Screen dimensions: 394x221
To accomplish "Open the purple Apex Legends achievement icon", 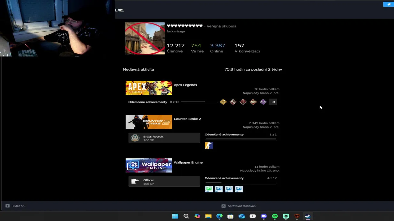I will pyautogui.click(x=263, y=102).
